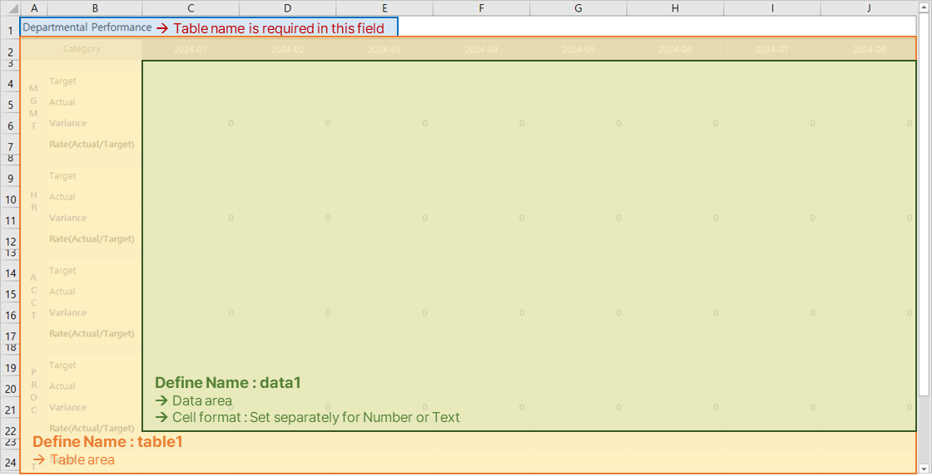Select column G header
This screenshot has height=476, width=932.
[578, 8]
